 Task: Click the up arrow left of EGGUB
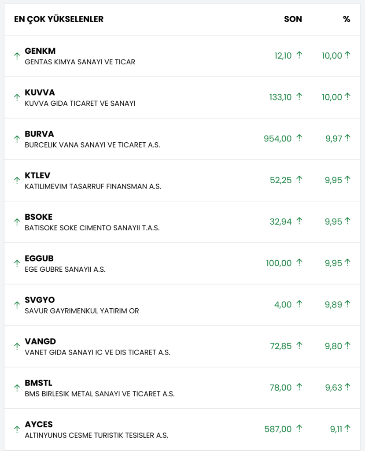(x=17, y=263)
